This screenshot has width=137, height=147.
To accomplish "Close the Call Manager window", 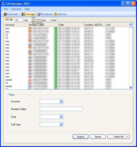I will 133,4.
